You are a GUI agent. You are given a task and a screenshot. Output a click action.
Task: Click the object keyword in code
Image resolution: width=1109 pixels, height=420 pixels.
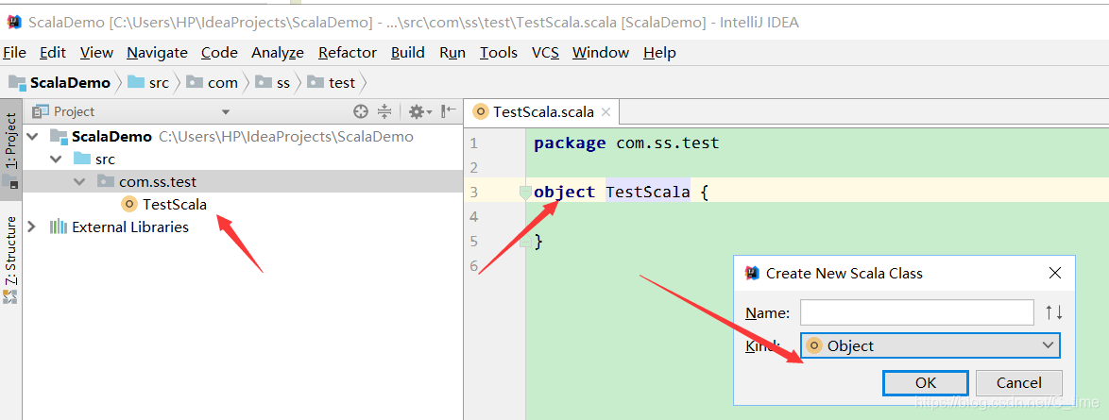pyautogui.click(x=564, y=192)
